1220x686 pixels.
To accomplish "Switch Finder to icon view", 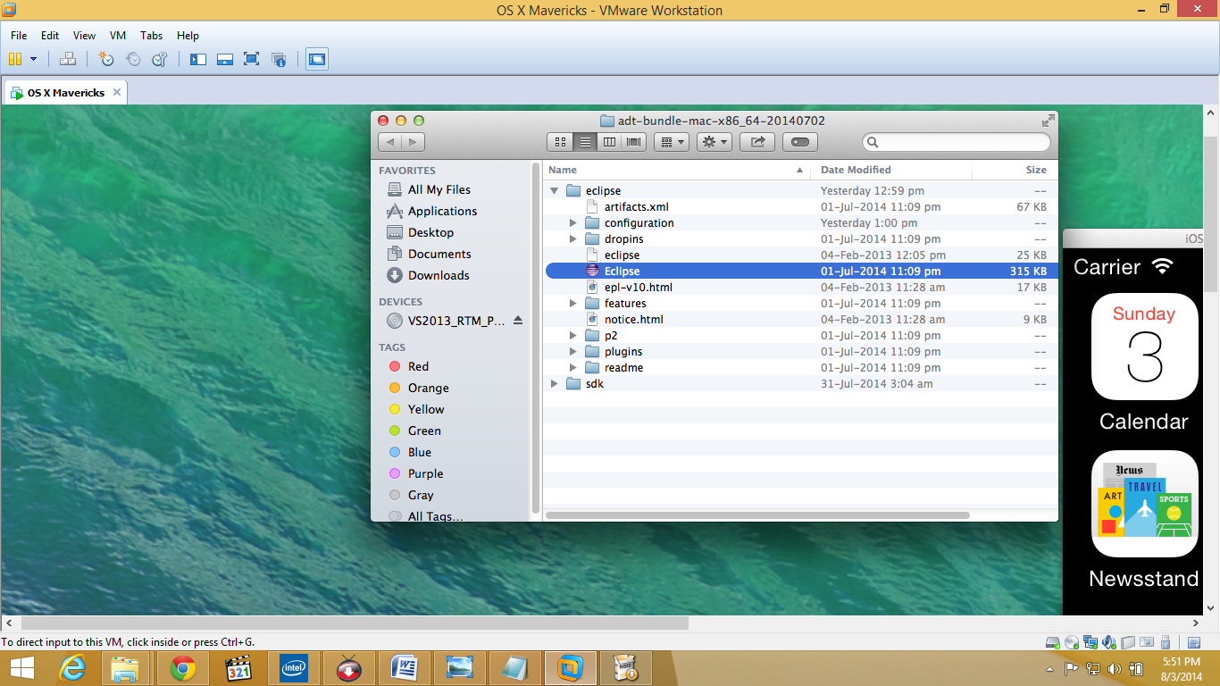I will [560, 142].
